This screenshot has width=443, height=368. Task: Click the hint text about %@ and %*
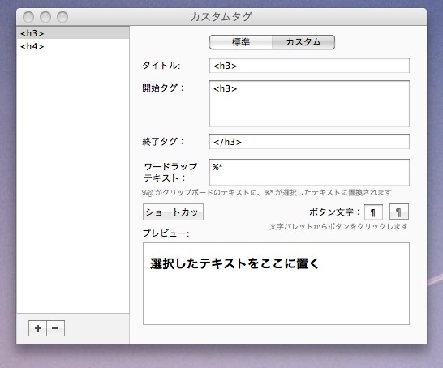[266, 193]
